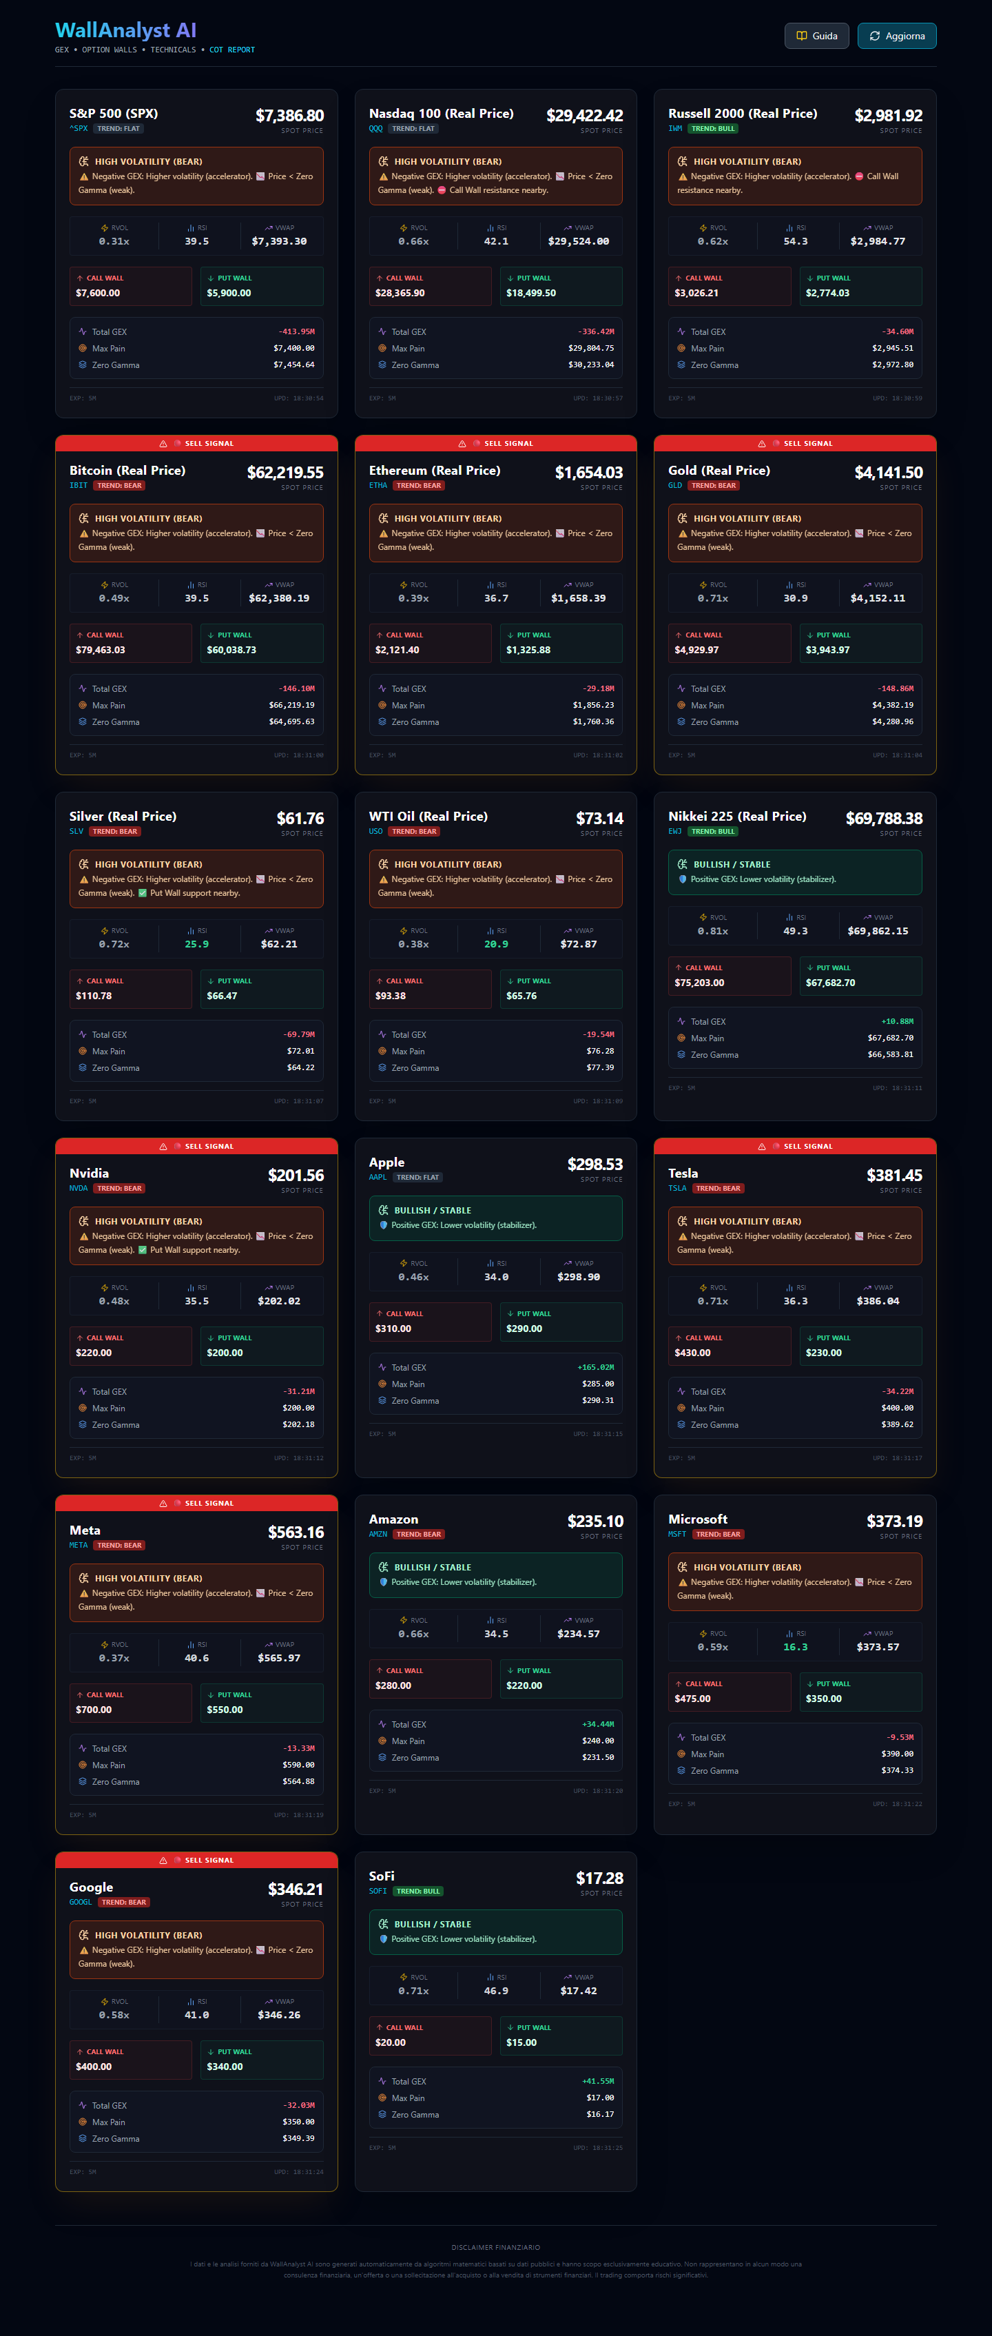The width and height of the screenshot is (992, 2336).
Task: Click the Aggiorna refresh button
Action: 897,37
